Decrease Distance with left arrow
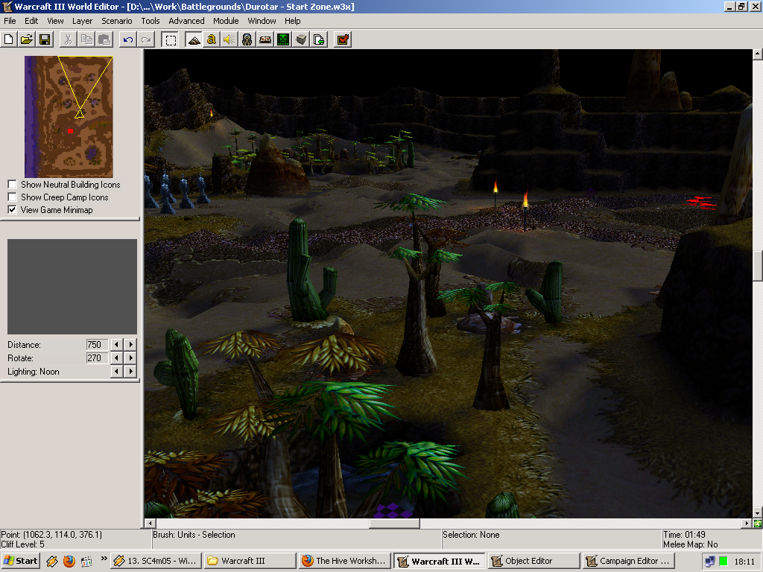The image size is (763, 572). point(116,344)
